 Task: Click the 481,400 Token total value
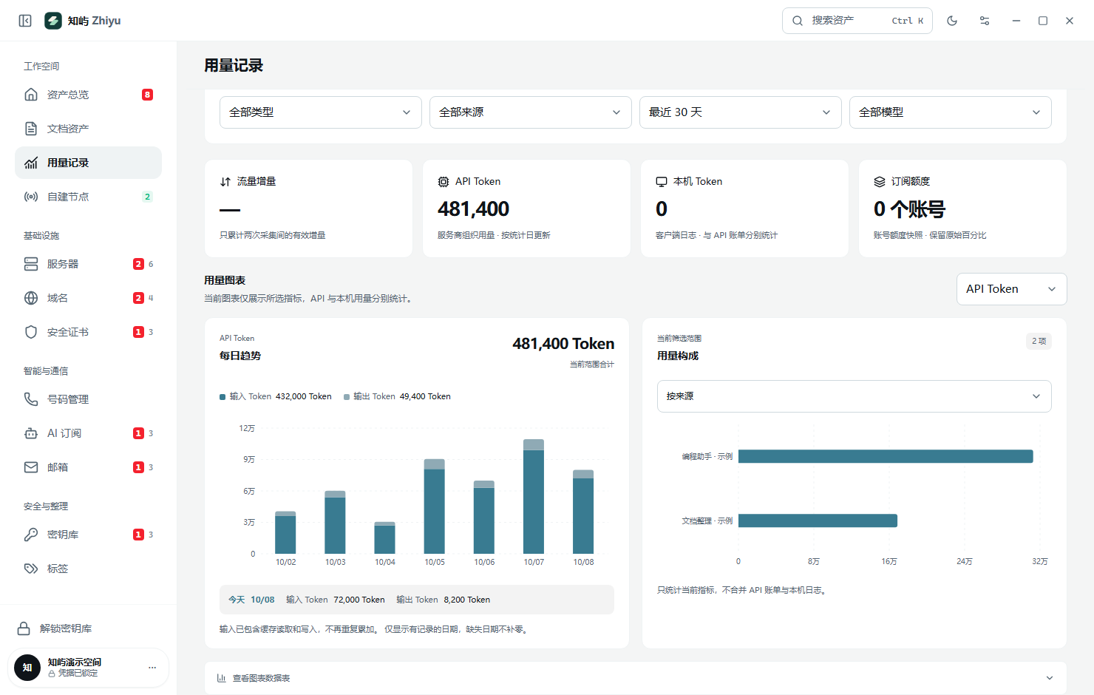563,344
